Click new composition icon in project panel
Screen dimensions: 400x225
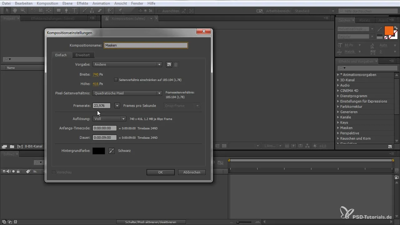coord(20,146)
